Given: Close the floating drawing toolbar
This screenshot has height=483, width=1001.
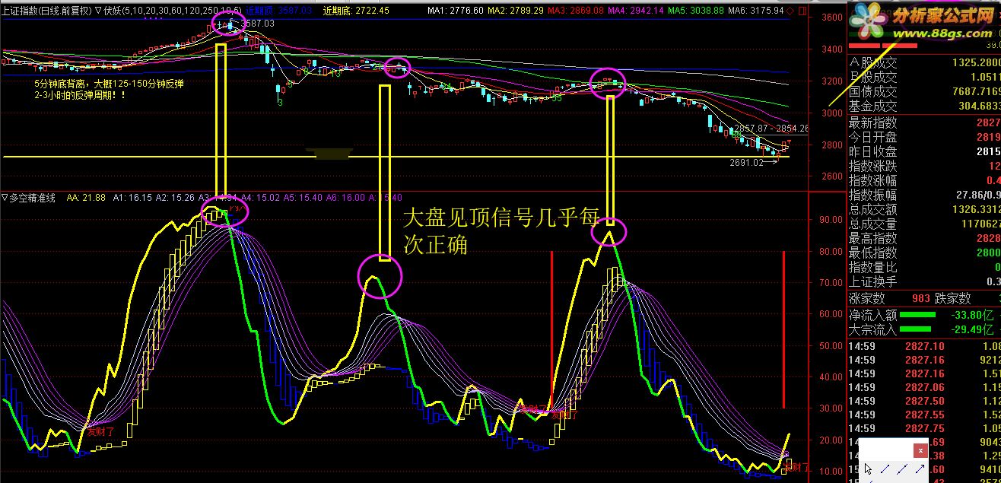Looking at the screenshot, I should pos(922,451).
